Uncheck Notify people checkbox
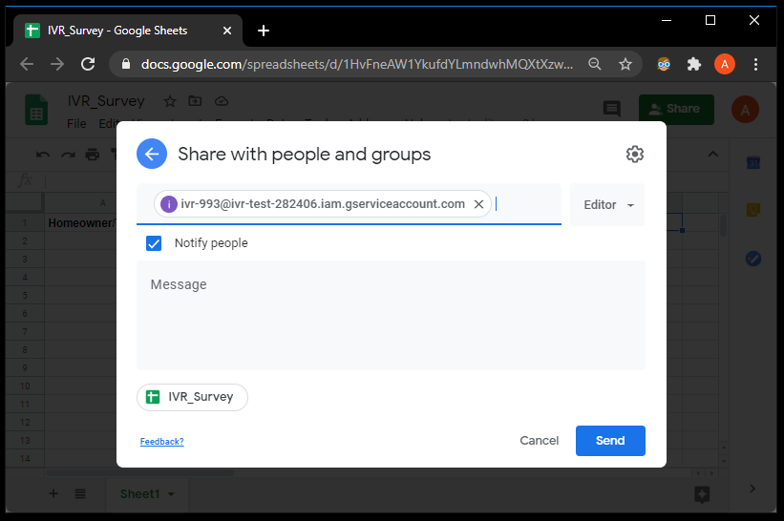 154,243
